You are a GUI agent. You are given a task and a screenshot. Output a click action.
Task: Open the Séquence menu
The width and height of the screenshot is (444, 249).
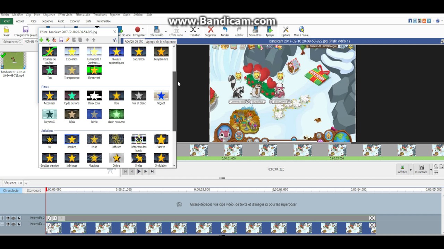pyautogui.click(x=49, y=15)
